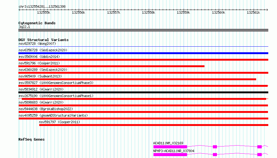Image resolution: width=277 pixels, height=158 pixels.
Task: Open variant nsv6356728 (Sedlazeck2020) label
Action: coord(43,50)
